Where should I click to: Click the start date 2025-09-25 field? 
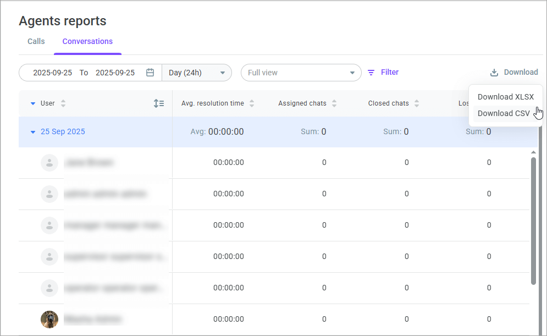click(x=52, y=73)
